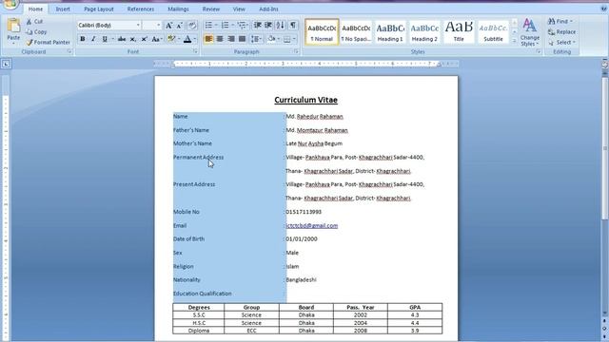609x342 pixels.
Task: Open the Font dialog launcher
Action: [x=195, y=51]
